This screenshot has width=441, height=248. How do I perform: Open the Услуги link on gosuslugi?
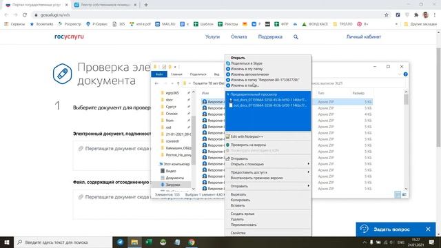[x=212, y=37]
